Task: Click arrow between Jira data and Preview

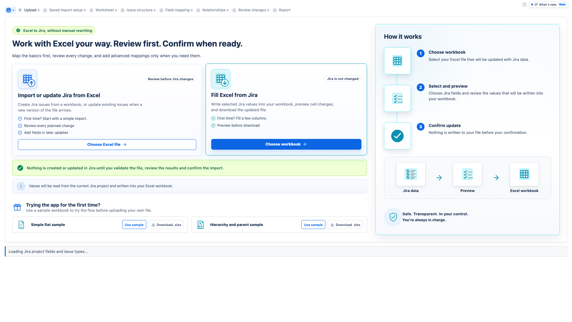Action: click(439, 178)
